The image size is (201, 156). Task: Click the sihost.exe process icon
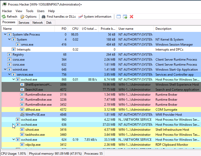tap(22, 130)
